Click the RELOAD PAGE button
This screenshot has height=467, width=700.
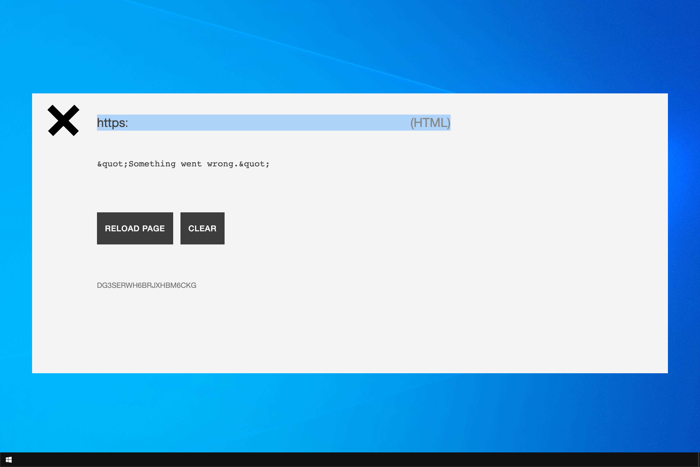pos(135,228)
